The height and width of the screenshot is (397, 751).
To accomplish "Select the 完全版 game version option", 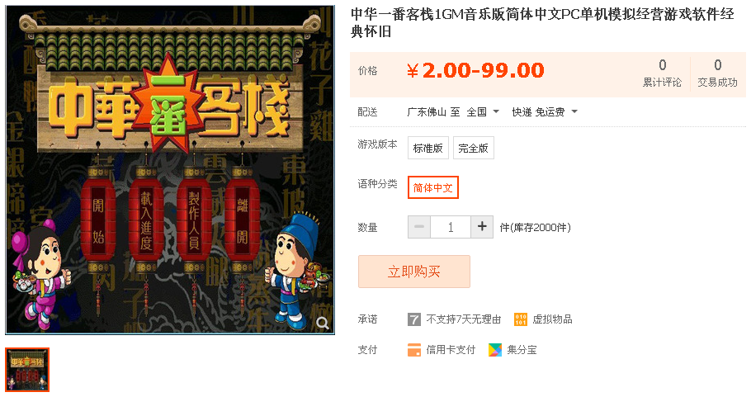I will click(x=473, y=148).
